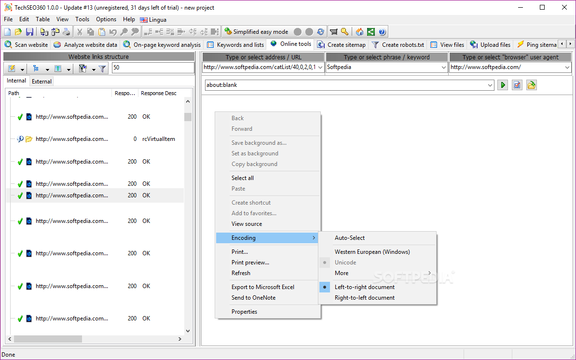Switch to the Create robots.txt tab
This screenshot has width=576, height=360.
[x=398, y=45]
